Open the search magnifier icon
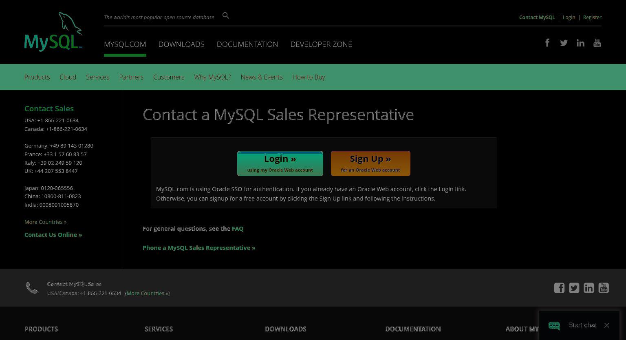626x340 pixels. coord(226,15)
